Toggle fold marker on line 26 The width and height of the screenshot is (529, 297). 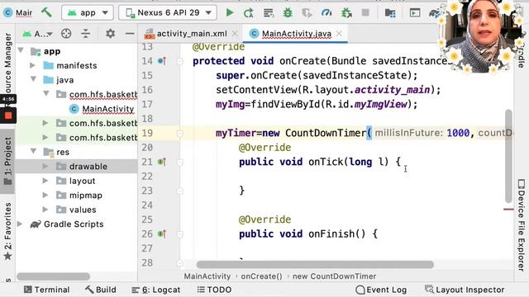pyautogui.click(x=180, y=234)
